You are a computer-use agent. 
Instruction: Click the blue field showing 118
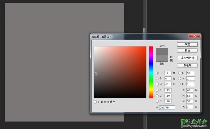[x=168, y=101]
